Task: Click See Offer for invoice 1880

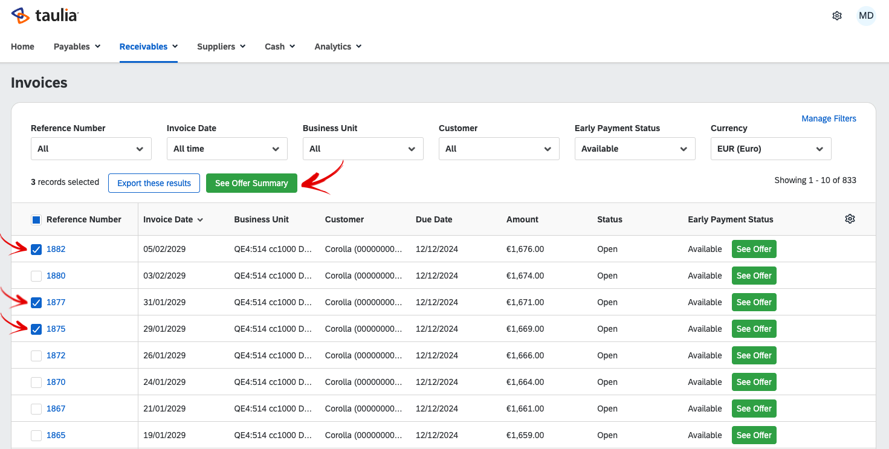Action: [x=754, y=276]
